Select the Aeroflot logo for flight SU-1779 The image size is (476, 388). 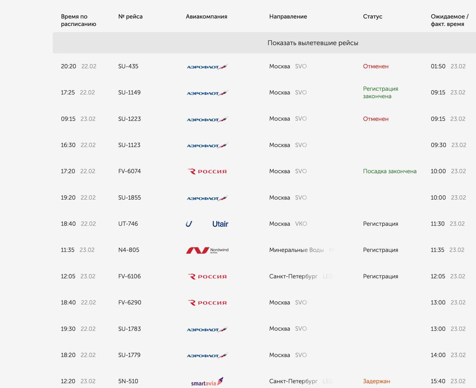click(207, 355)
